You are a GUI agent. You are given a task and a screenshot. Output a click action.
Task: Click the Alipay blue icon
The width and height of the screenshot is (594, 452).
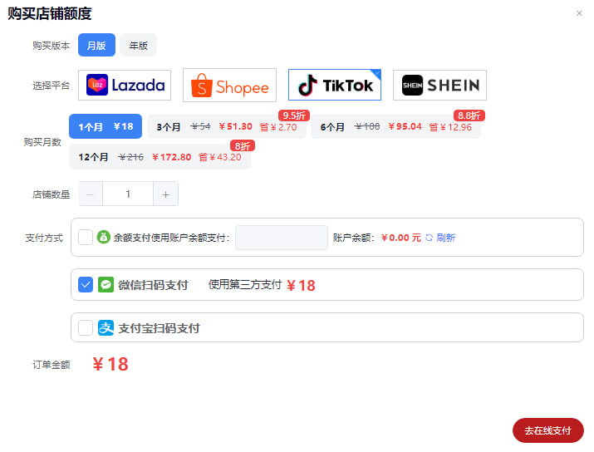[x=106, y=327]
